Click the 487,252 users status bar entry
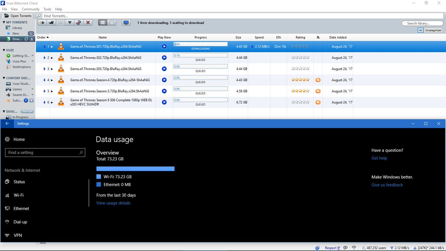The image size is (446, 251). (x=374, y=248)
